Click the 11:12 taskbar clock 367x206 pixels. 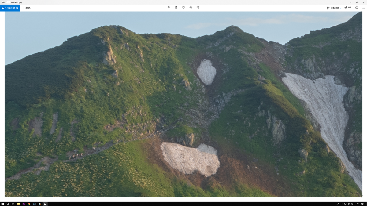coord(357,204)
